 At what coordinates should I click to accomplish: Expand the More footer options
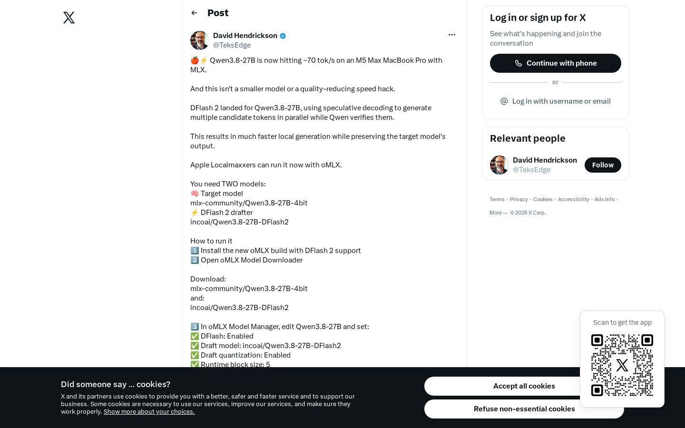click(499, 213)
